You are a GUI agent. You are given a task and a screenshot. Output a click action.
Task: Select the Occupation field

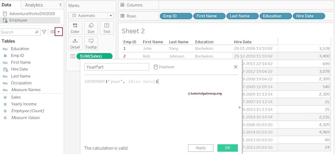(21, 83)
